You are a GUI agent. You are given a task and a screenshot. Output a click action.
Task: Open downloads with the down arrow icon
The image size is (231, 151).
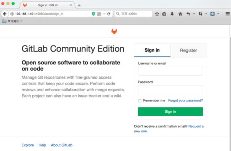(172, 14)
